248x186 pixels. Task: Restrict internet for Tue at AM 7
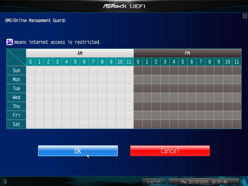93,88
